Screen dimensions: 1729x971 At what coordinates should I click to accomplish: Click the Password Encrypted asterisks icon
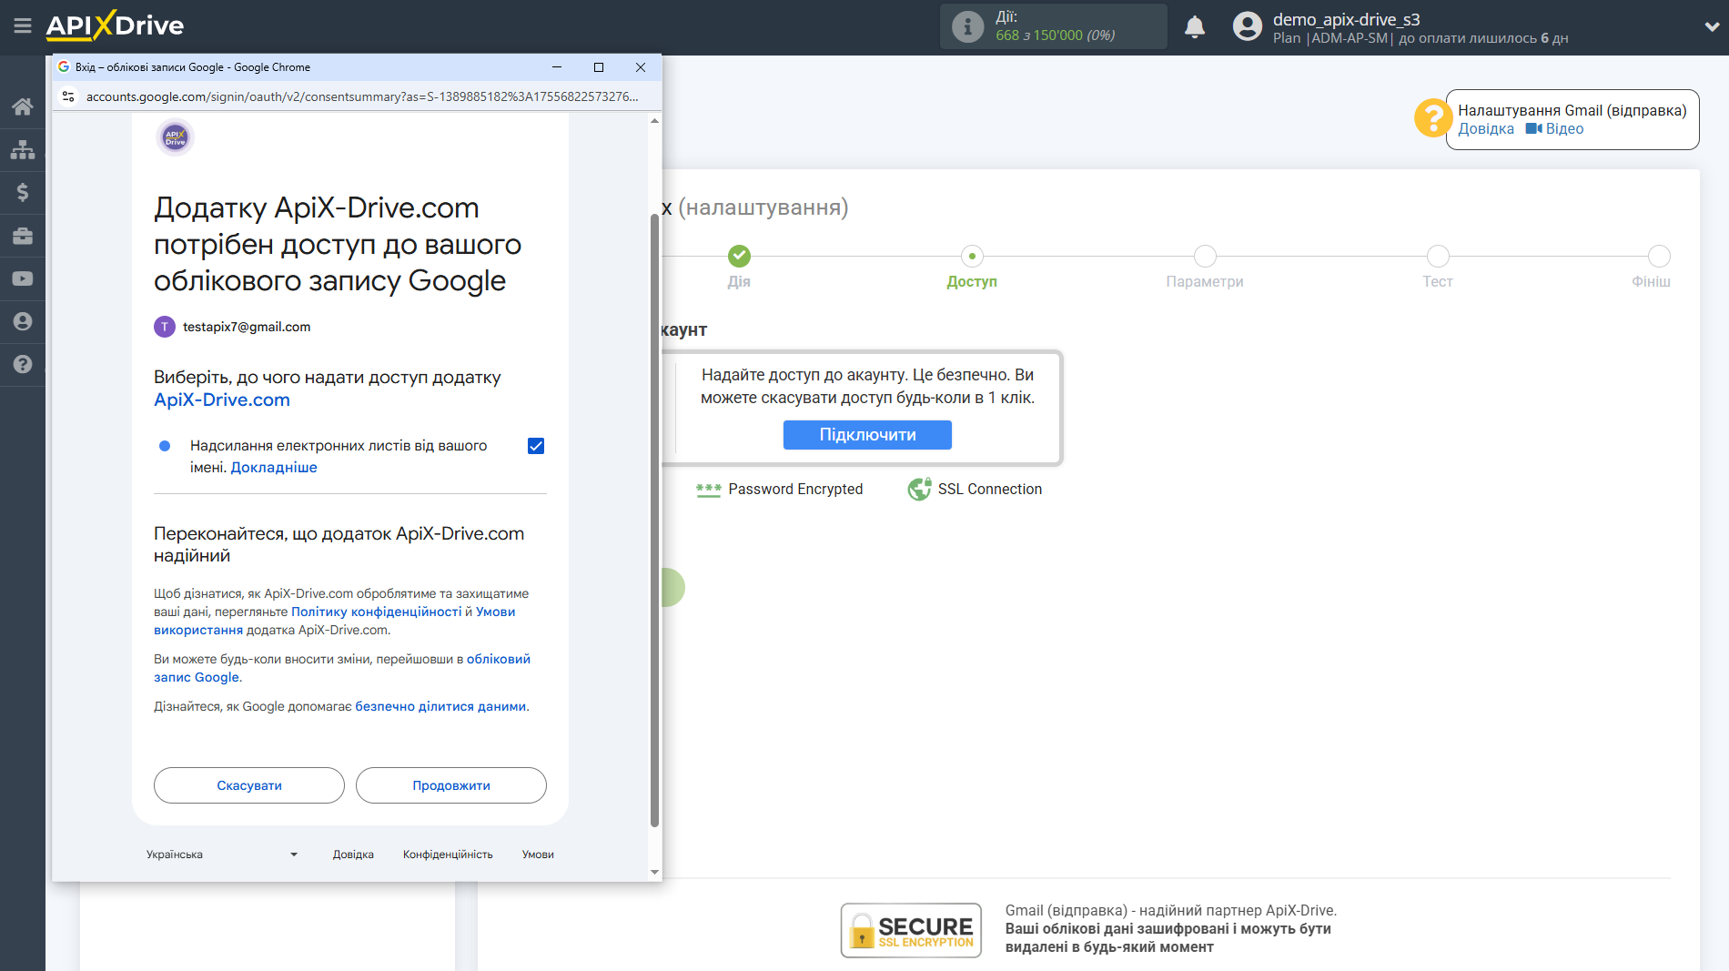coord(708,490)
